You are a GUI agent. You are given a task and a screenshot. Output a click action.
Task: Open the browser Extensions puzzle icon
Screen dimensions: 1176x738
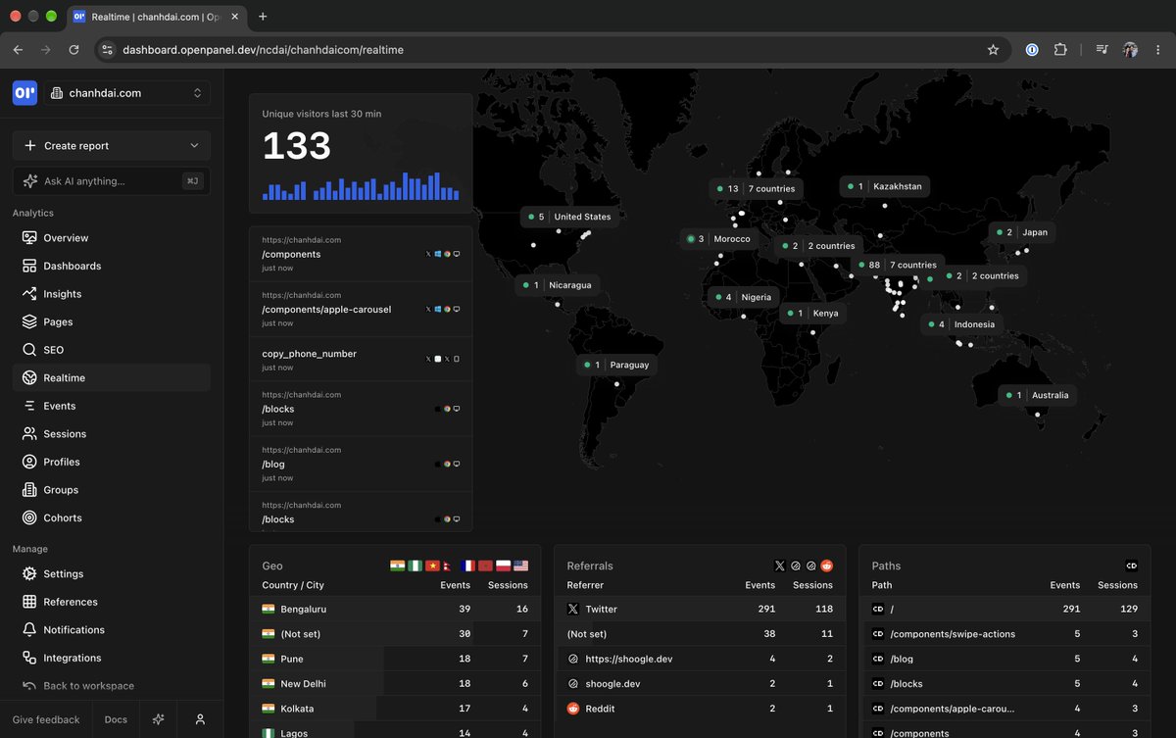coord(1060,50)
